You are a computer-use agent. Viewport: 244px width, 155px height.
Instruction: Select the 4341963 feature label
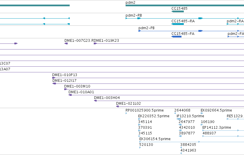click(x=188, y=150)
